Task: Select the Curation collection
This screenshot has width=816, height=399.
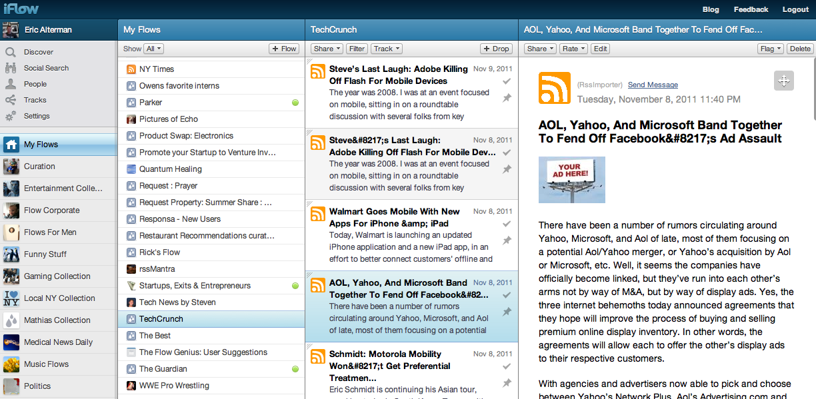Action: coord(59,167)
